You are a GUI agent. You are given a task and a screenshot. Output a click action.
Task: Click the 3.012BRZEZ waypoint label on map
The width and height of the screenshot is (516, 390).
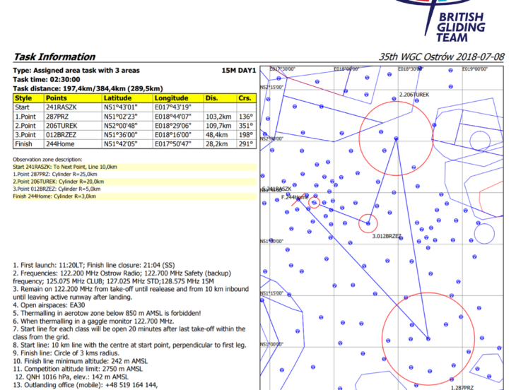tap(387, 236)
